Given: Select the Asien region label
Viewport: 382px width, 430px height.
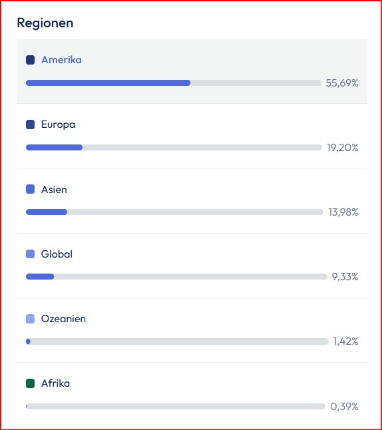Looking at the screenshot, I should click(54, 190).
